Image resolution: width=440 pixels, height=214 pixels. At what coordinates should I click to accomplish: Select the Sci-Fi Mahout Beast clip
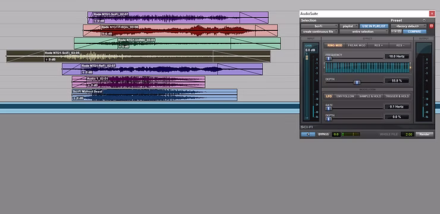point(155,95)
